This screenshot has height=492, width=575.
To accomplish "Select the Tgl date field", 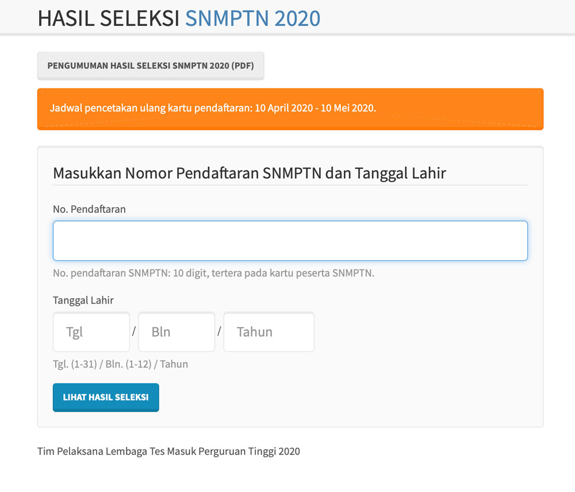I will point(91,332).
